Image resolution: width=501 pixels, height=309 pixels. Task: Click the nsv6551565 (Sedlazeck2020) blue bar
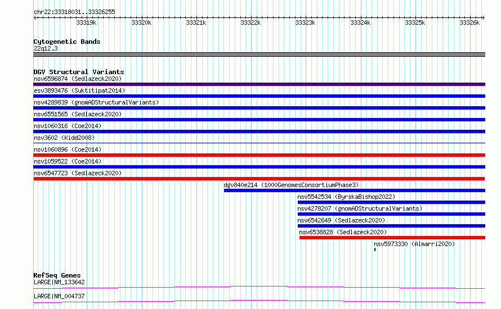(259, 120)
